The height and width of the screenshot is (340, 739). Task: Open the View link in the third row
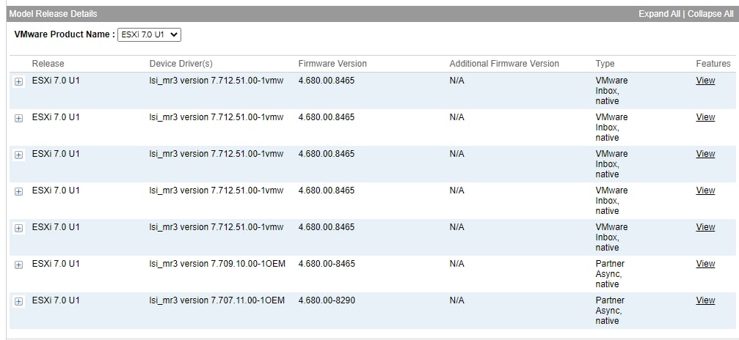[x=705, y=154]
